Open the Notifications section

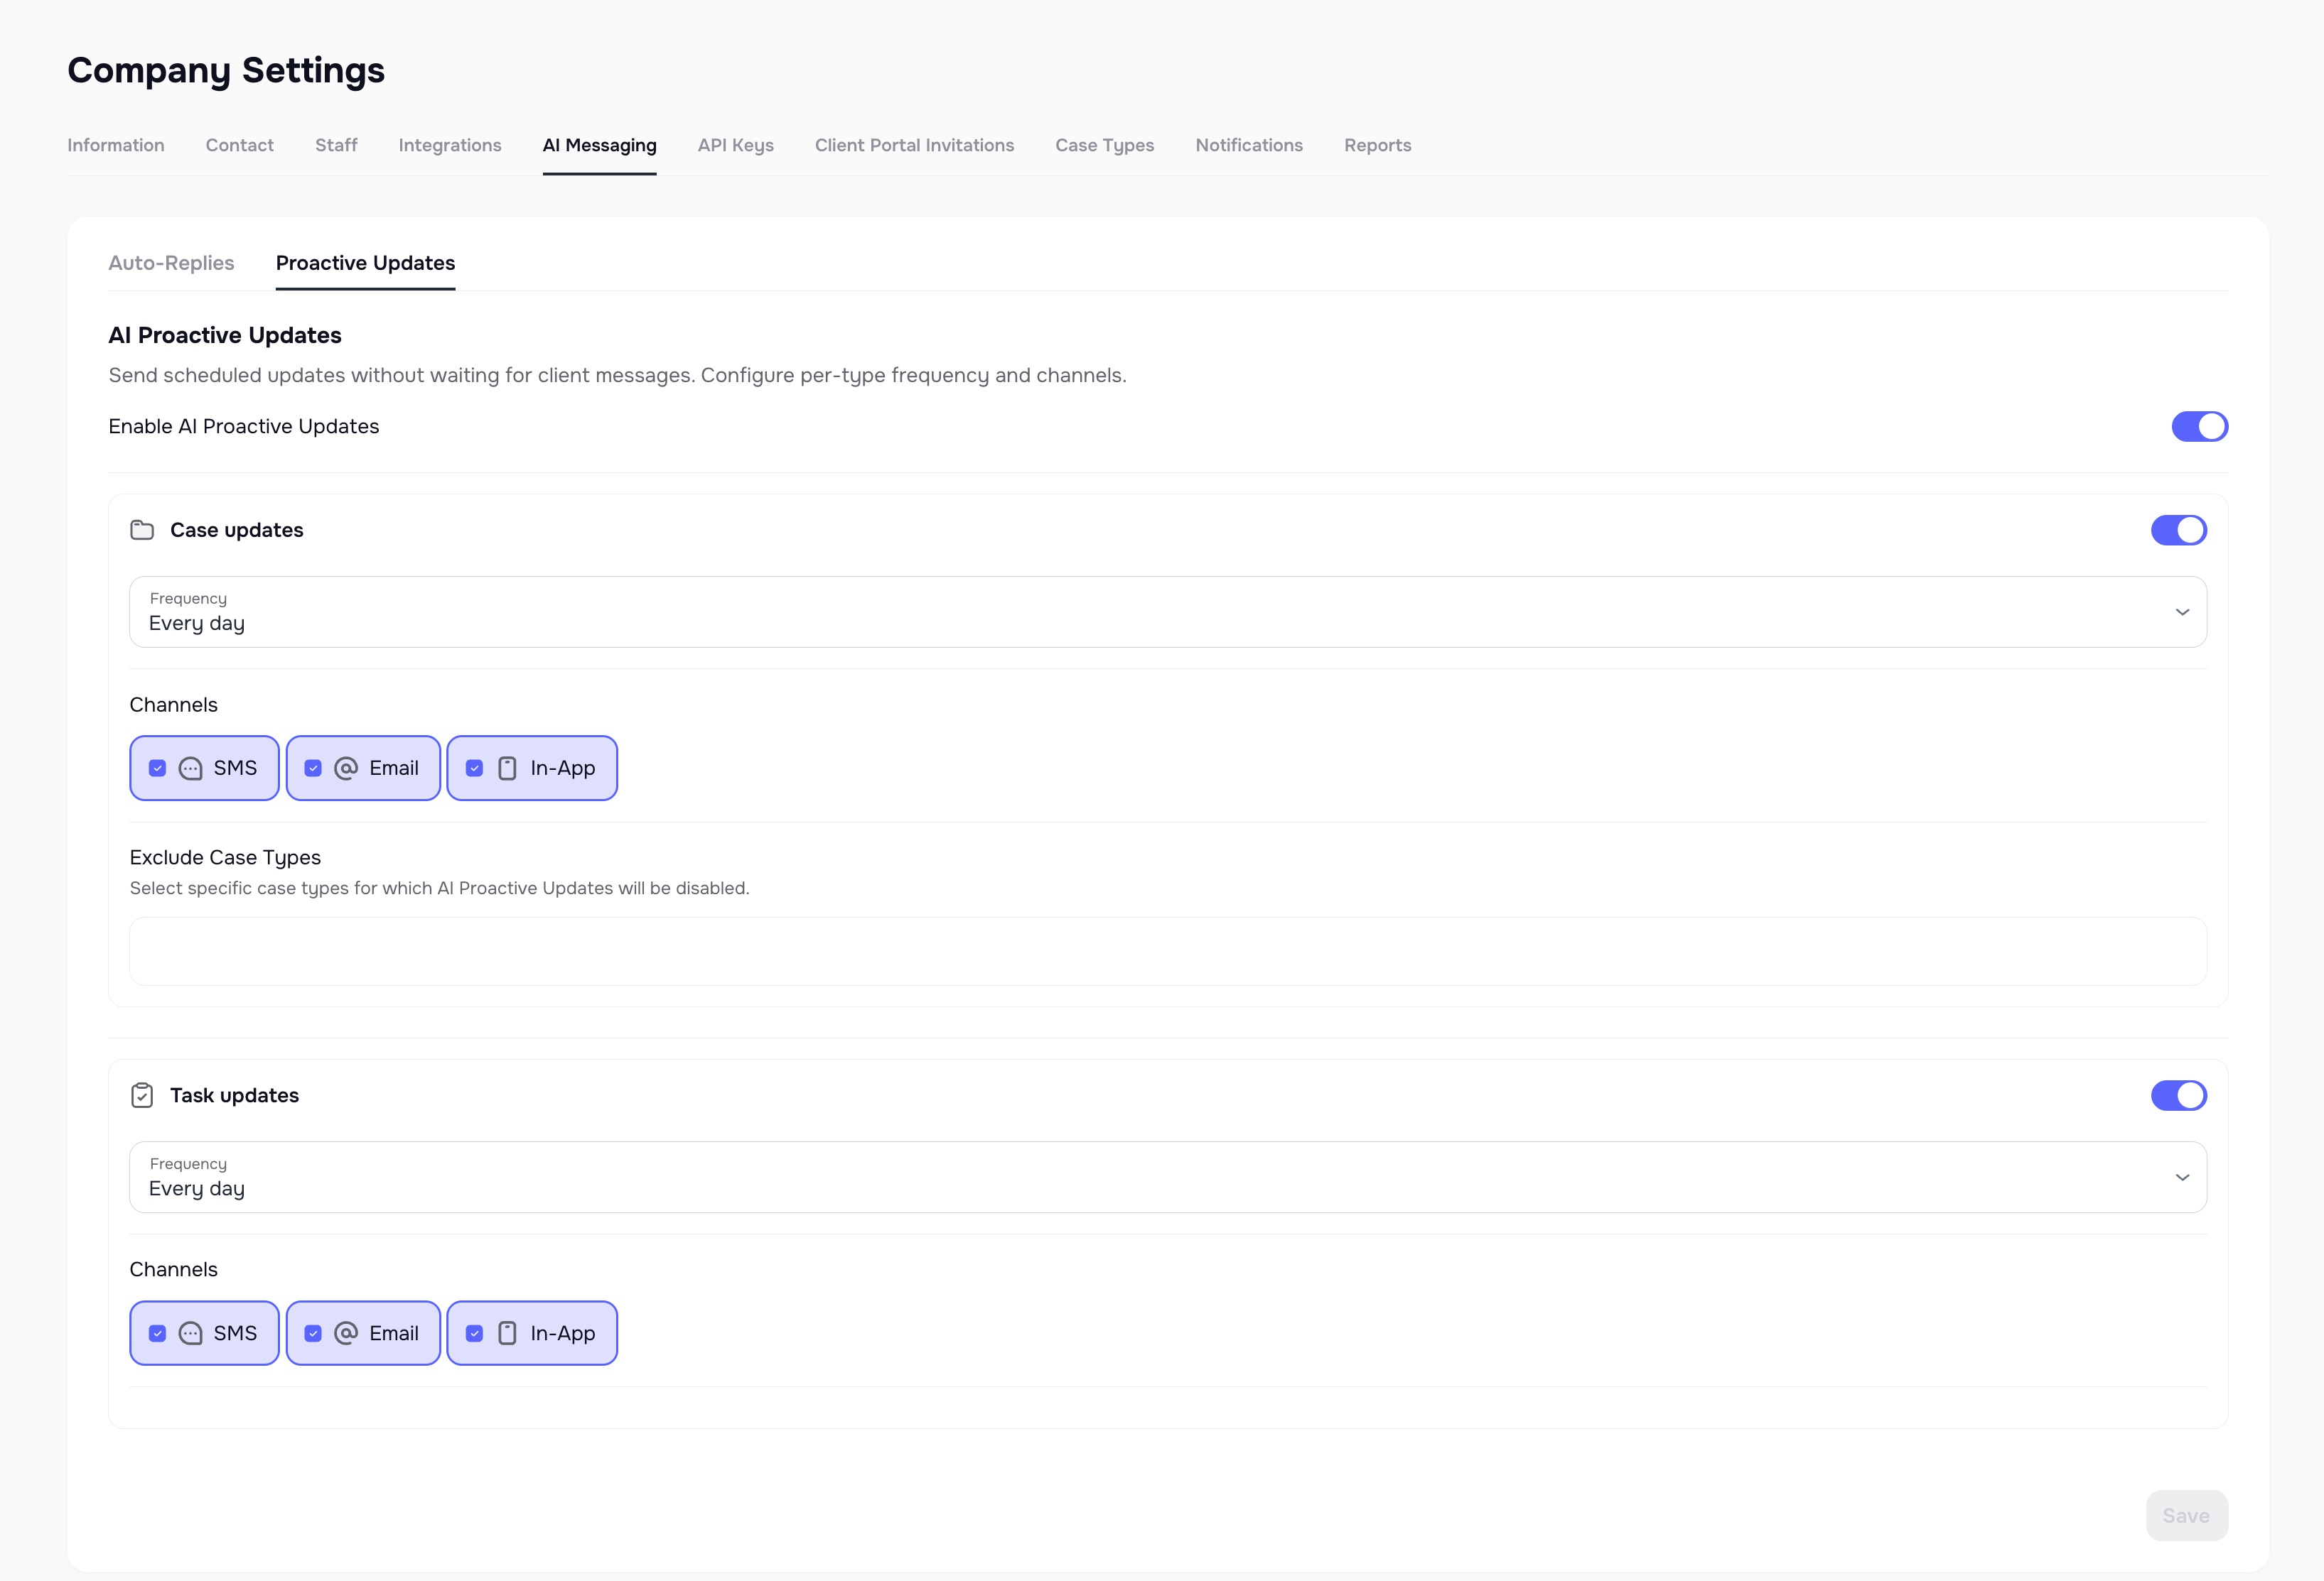coord(1249,145)
